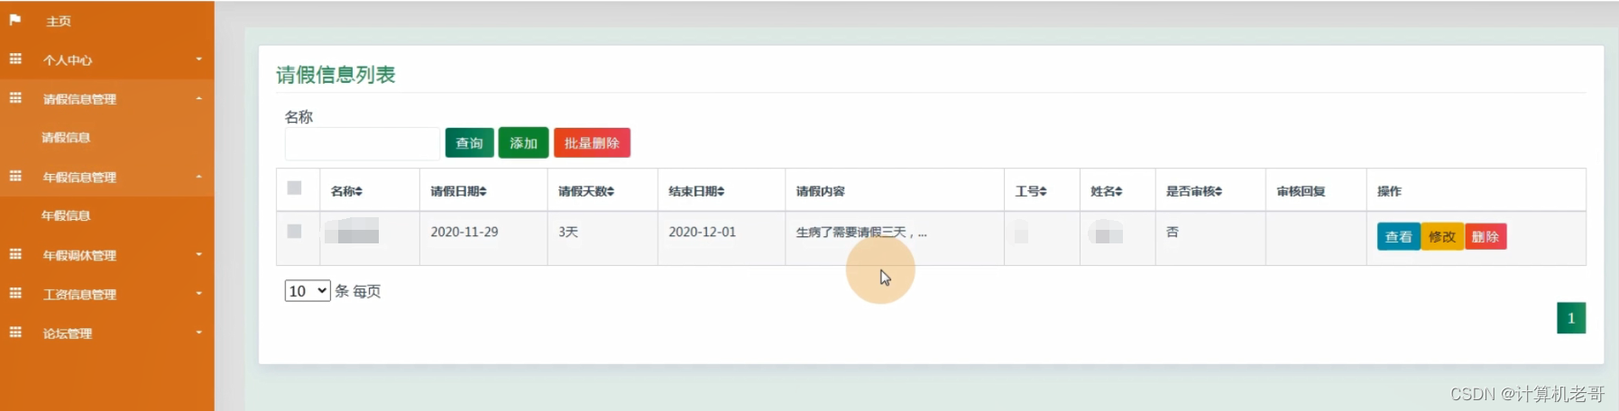1619x411 pixels.
Task: Collapse the 请假信息管理 menu arrow
Action: (x=199, y=98)
